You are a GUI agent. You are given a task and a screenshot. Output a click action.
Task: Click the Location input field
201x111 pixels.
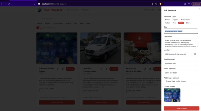(178, 54)
